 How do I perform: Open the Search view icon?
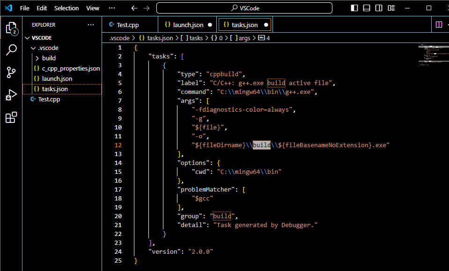(11, 50)
